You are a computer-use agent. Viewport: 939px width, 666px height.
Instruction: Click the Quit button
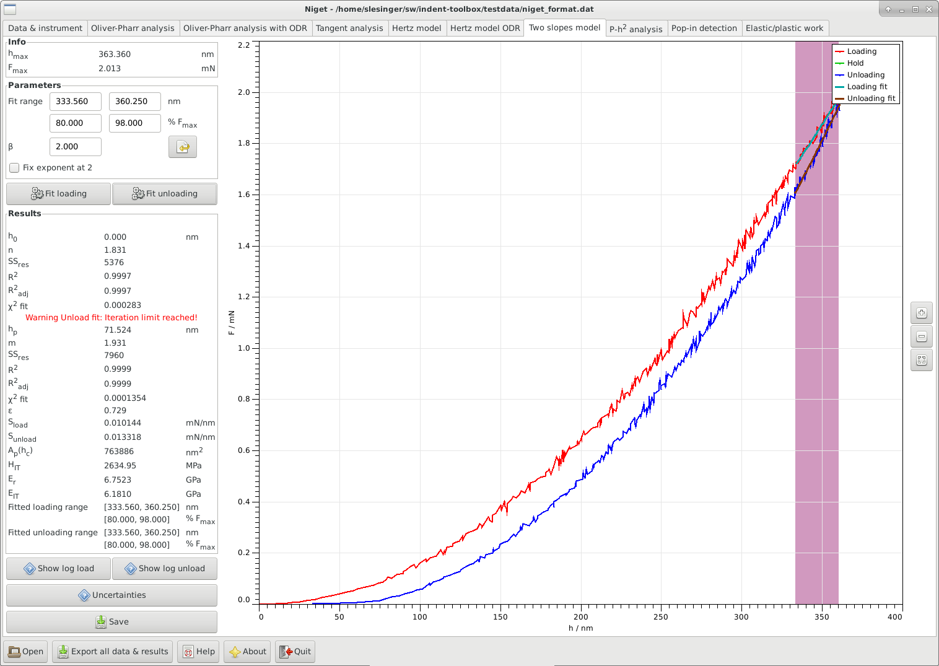[x=295, y=652]
